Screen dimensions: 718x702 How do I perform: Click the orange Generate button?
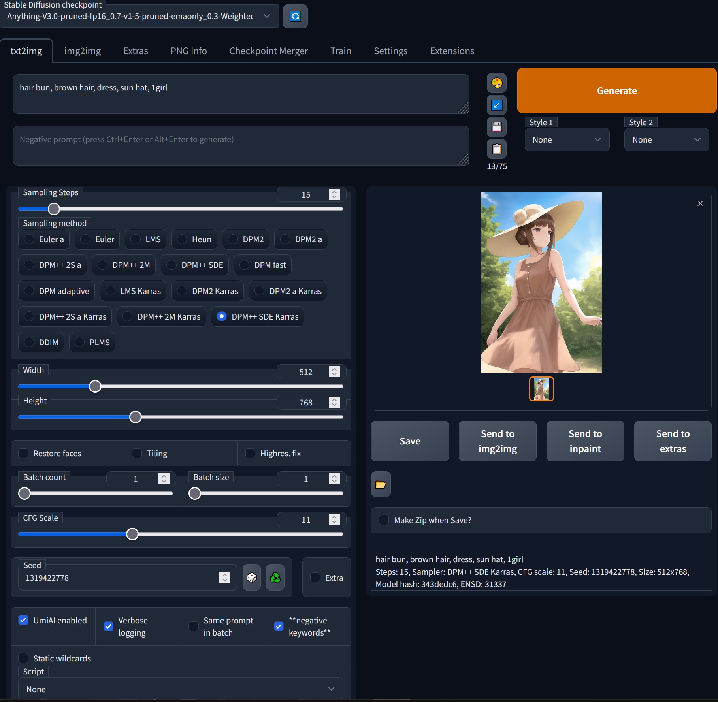[x=617, y=90]
